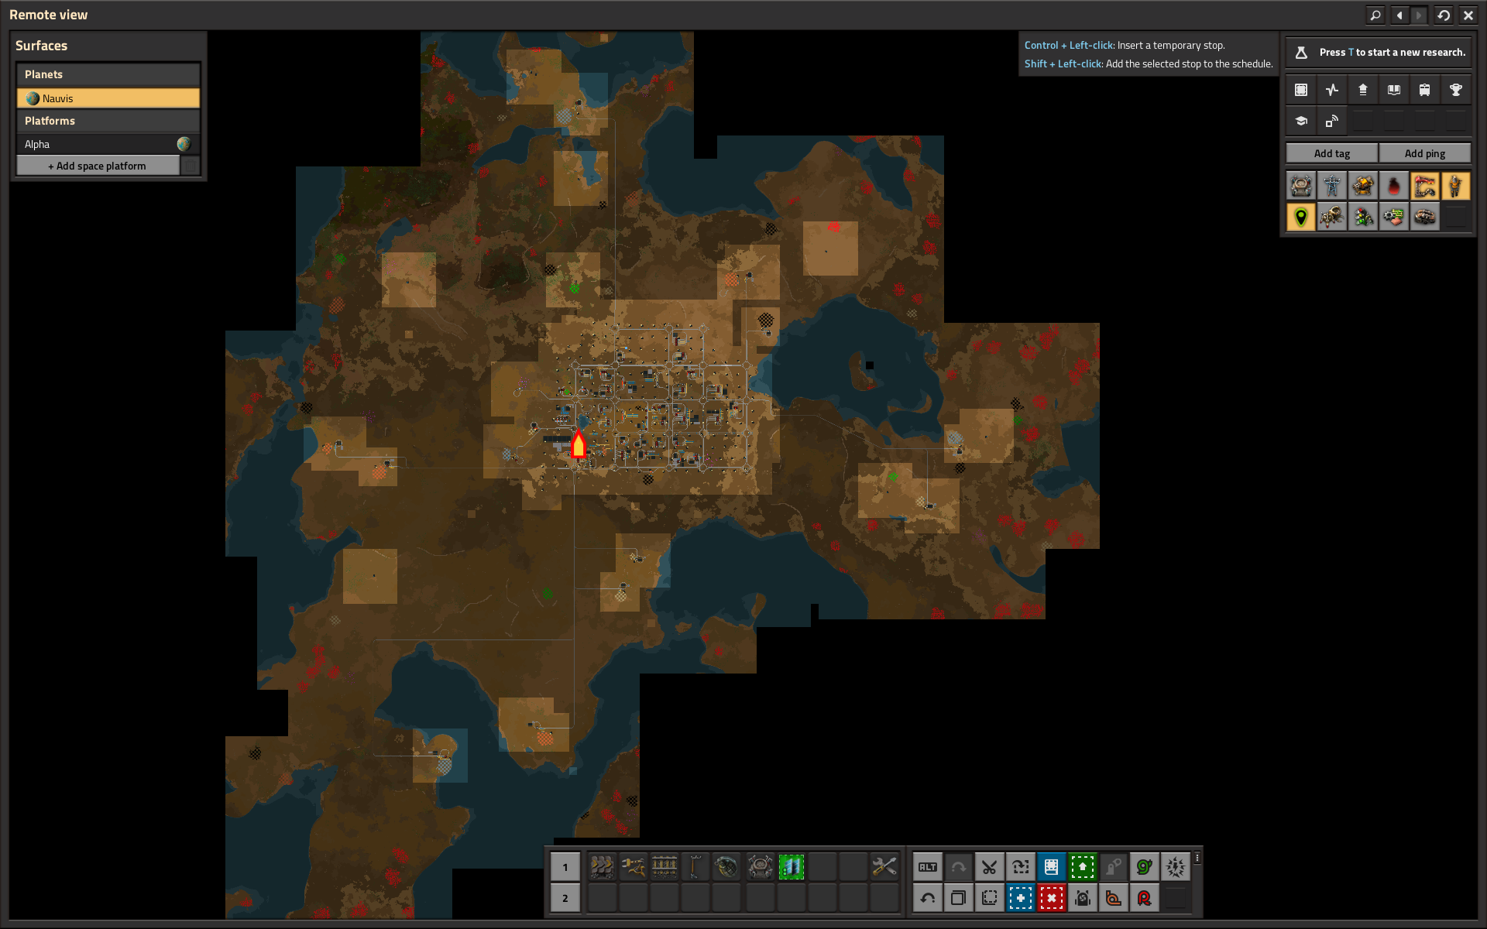1487x929 pixels.
Task: Select red deconstruction planner
Action: 1052,898
